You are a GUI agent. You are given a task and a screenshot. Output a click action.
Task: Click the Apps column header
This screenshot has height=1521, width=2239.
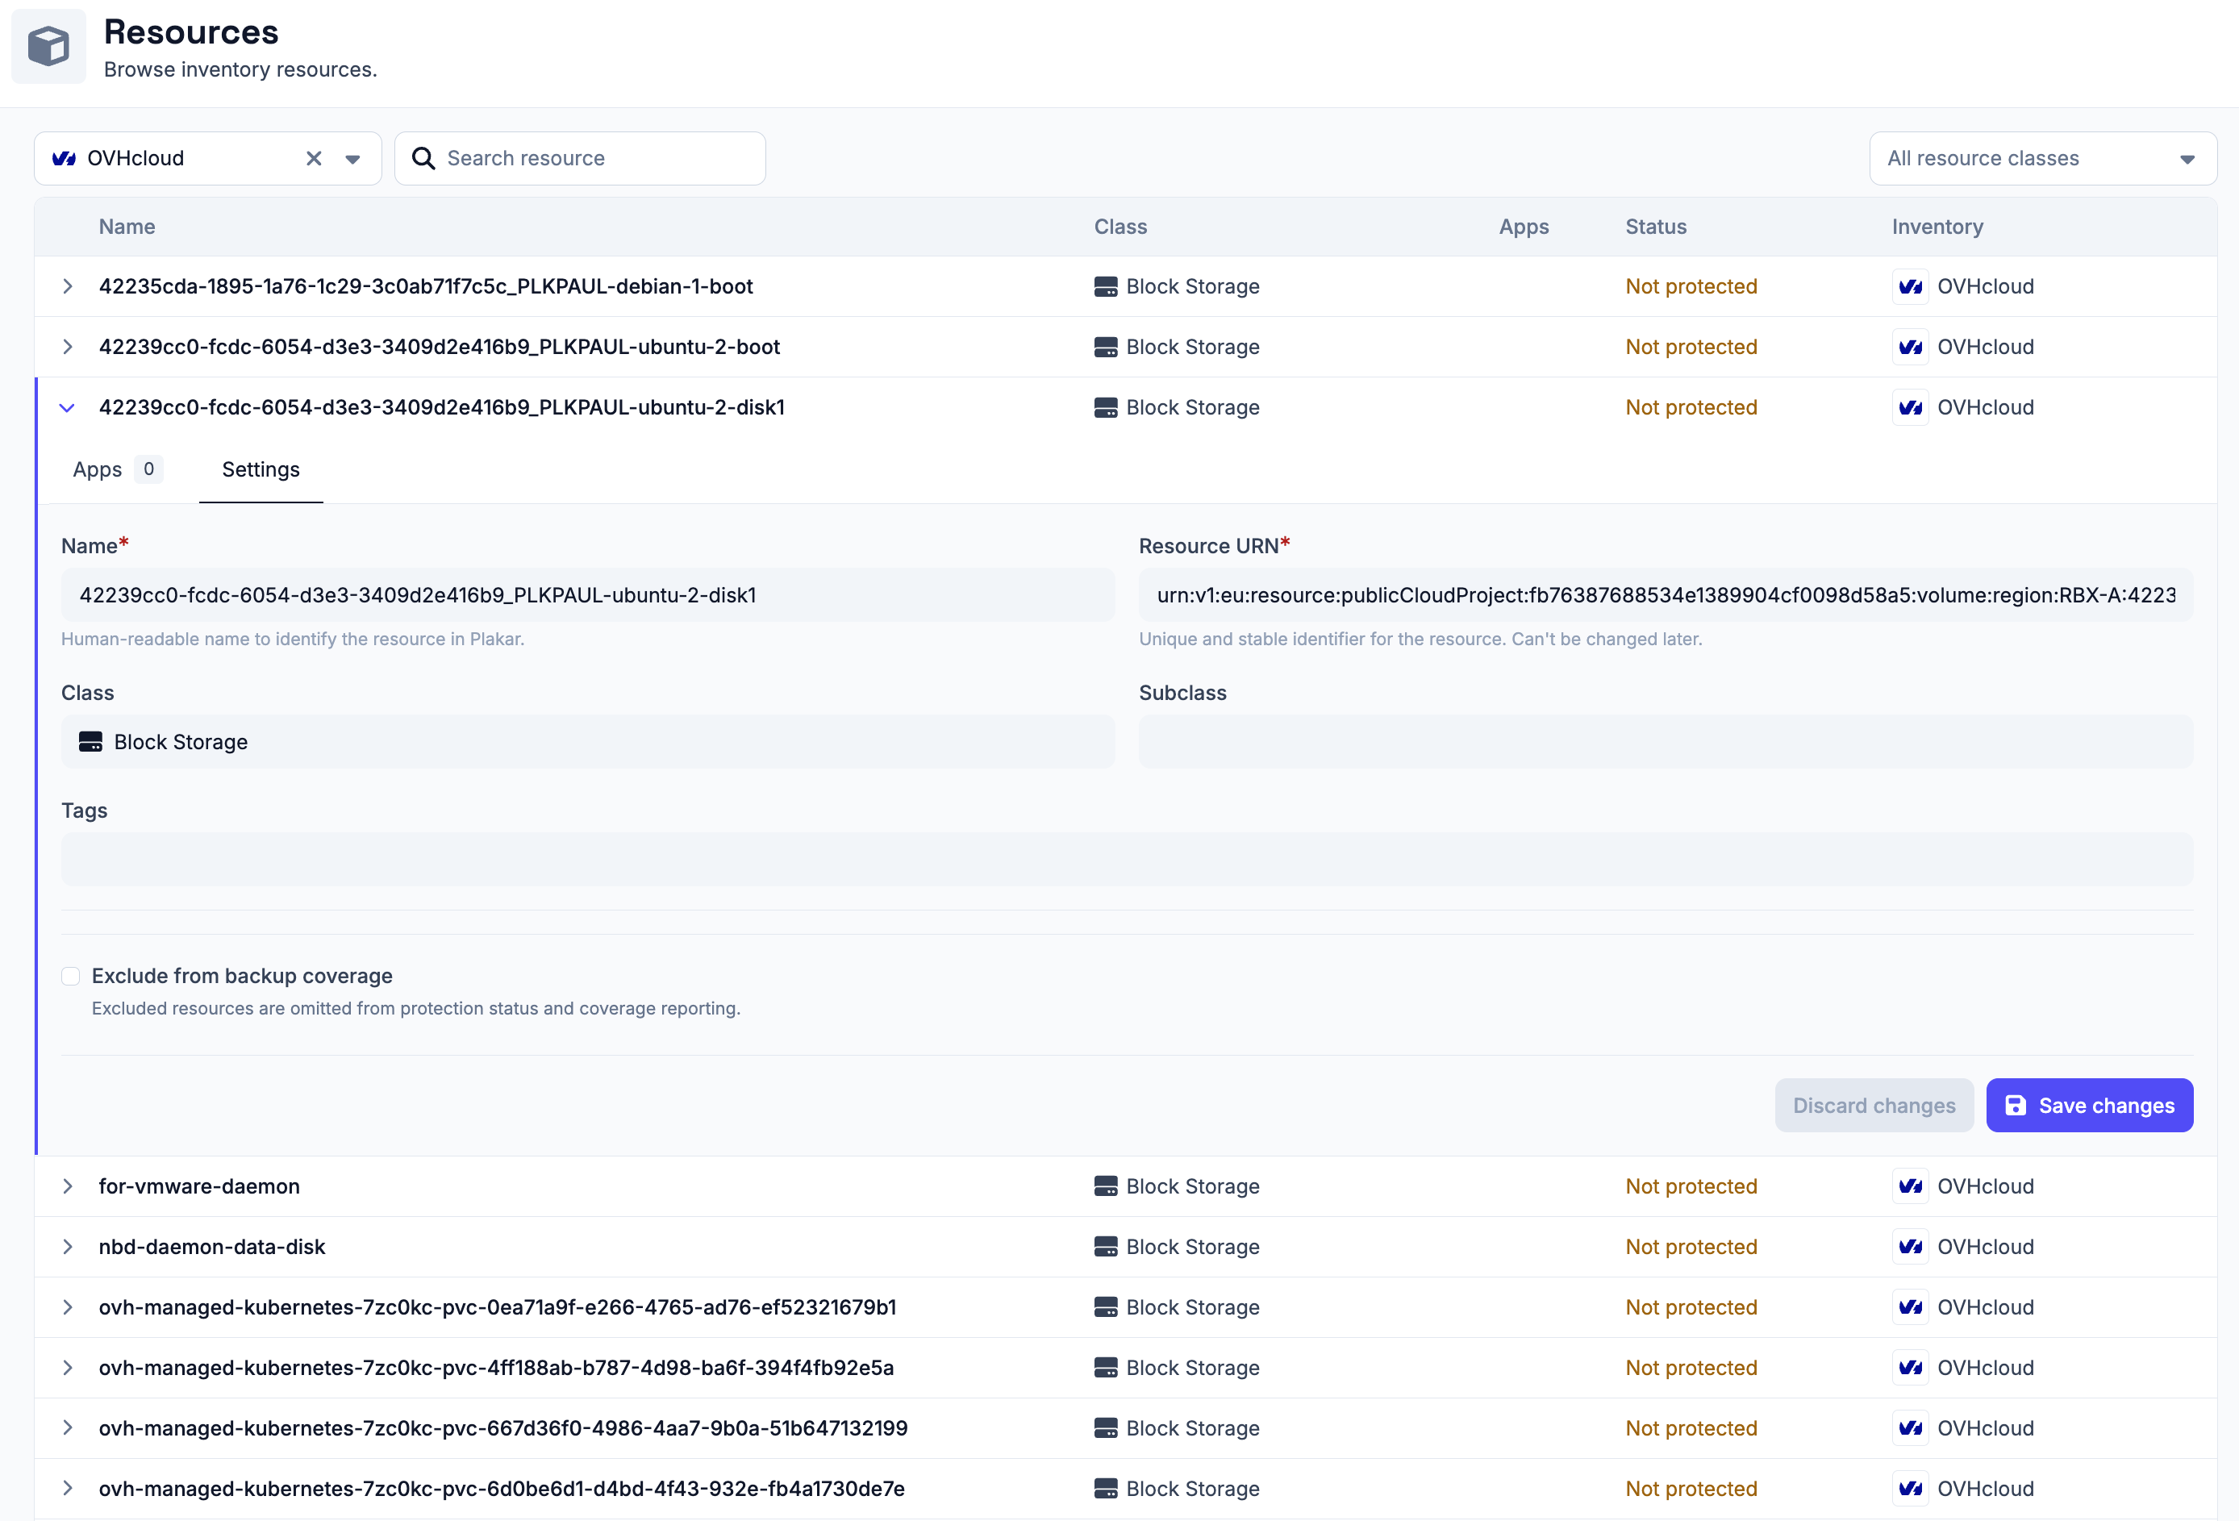pos(1524,227)
